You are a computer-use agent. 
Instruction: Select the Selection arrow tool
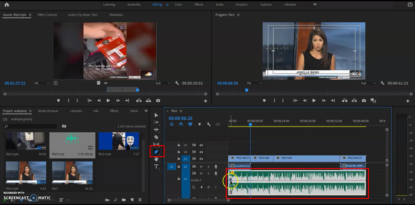tap(156, 115)
